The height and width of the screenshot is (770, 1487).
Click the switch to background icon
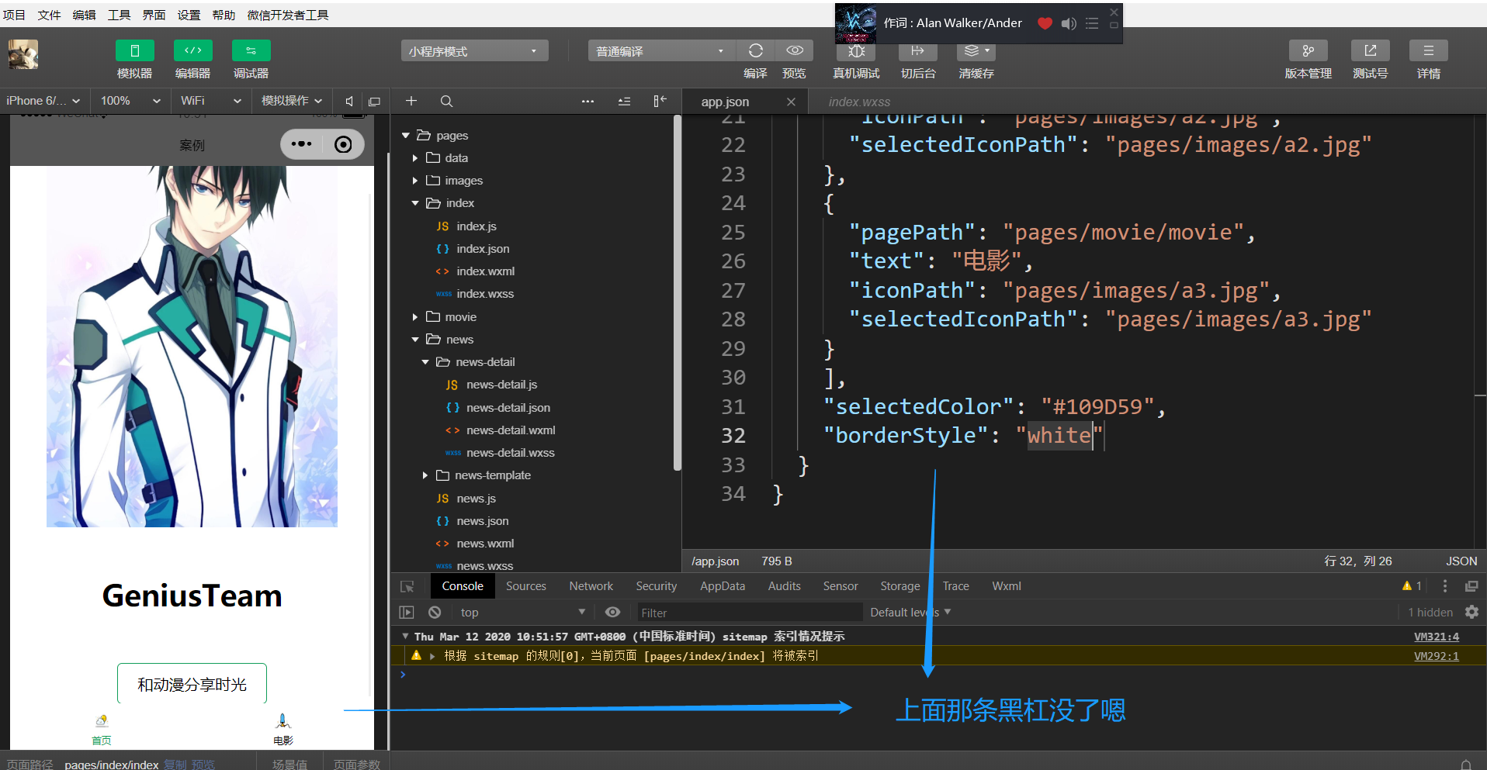click(x=918, y=51)
